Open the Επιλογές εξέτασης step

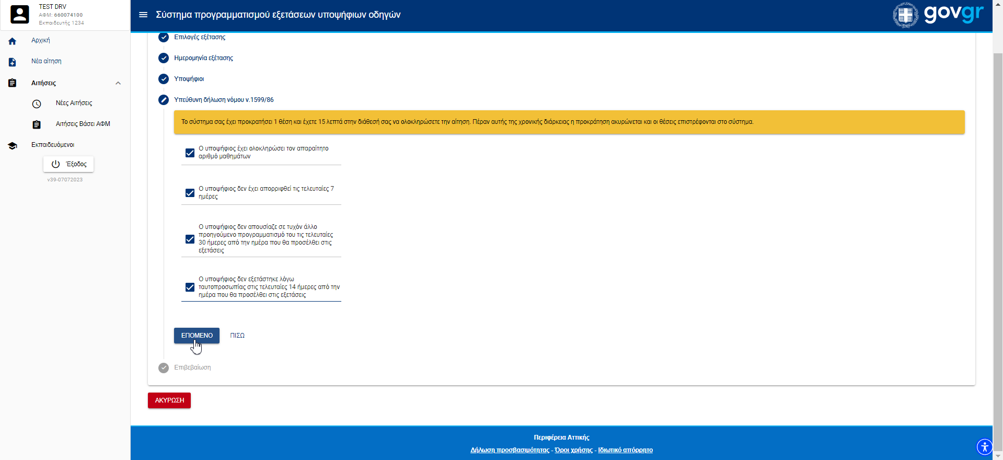click(x=200, y=37)
